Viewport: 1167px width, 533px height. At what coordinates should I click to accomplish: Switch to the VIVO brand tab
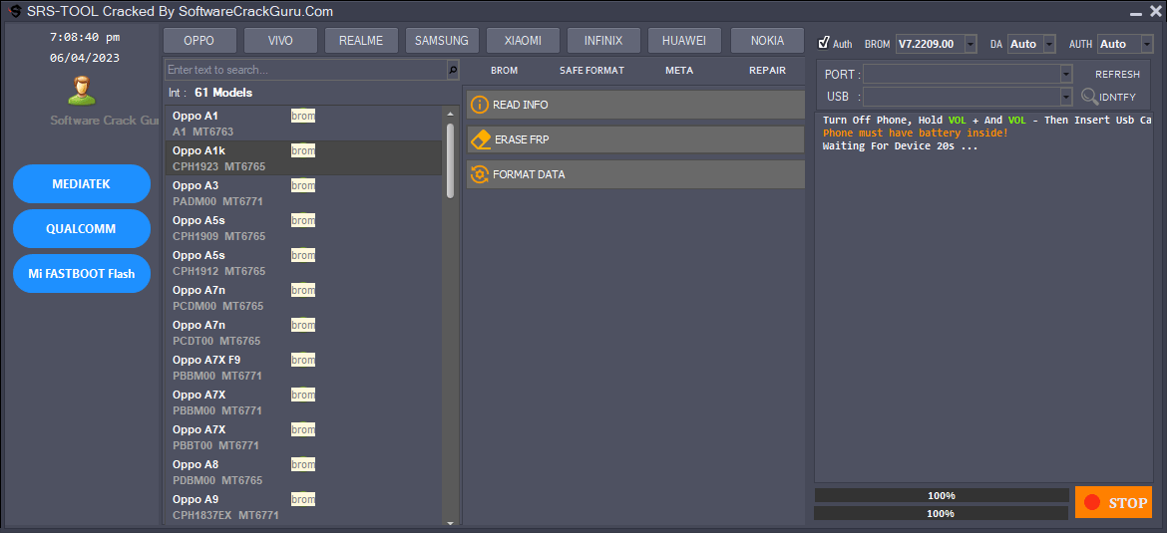coord(280,40)
